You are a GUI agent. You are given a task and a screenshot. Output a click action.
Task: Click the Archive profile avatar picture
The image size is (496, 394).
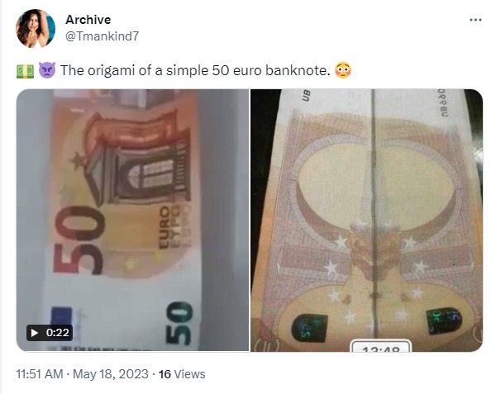coord(36,28)
